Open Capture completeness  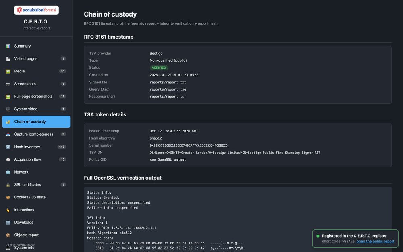tap(36, 134)
